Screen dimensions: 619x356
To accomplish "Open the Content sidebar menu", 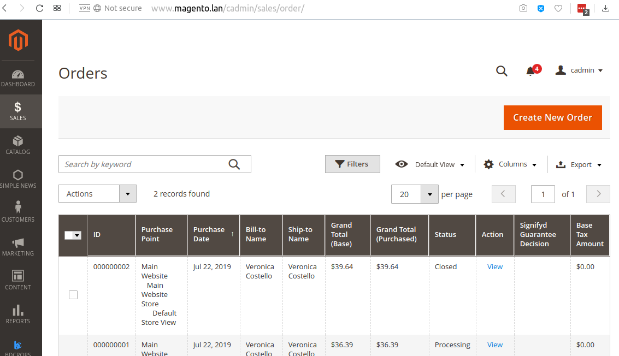I will [x=18, y=280].
